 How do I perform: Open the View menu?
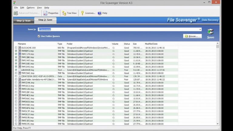pyautogui.click(x=39, y=8)
